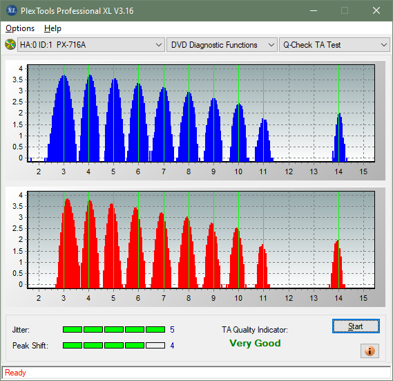Open the drive selection dropdown PX-716A

click(91, 45)
